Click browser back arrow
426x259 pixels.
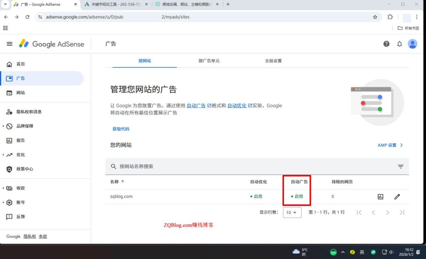(x=6, y=17)
